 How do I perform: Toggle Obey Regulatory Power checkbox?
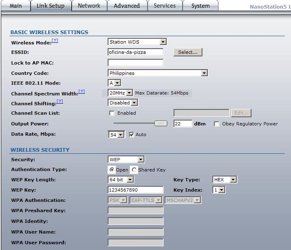[x=216, y=124]
